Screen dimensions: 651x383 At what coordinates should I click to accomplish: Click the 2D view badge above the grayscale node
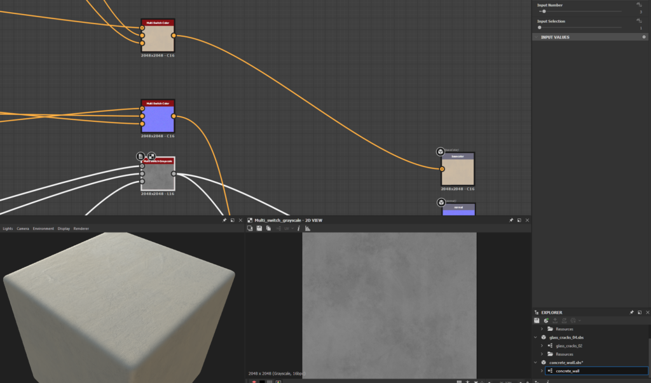coord(151,156)
